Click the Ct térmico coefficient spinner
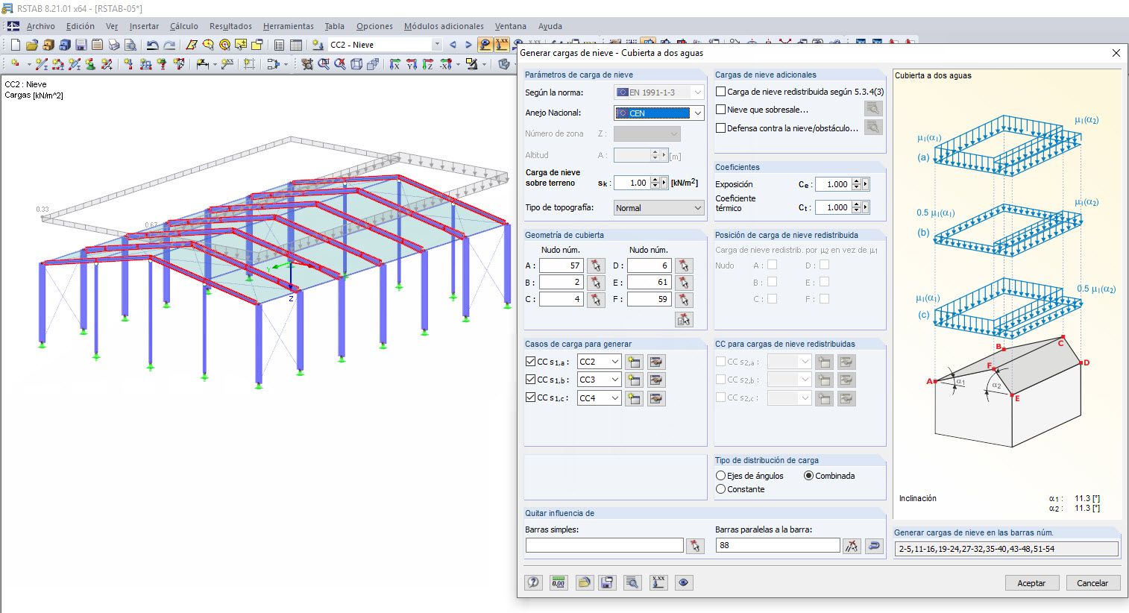The image size is (1129, 613). coord(856,207)
